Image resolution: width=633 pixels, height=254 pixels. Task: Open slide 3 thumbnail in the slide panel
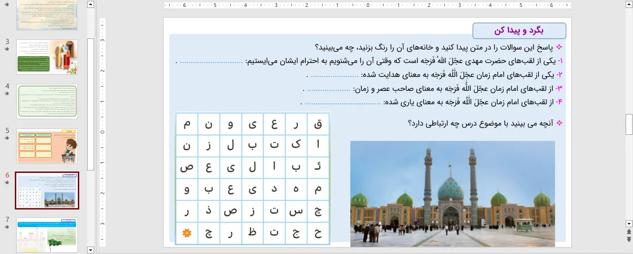(x=47, y=57)
